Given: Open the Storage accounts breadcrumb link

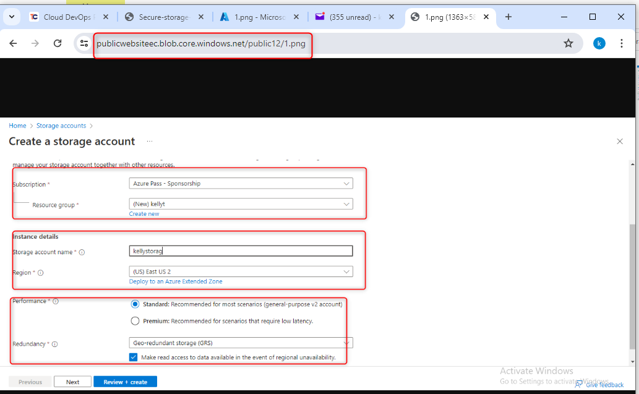Looking at the screenshot, I should pos(61,126).
